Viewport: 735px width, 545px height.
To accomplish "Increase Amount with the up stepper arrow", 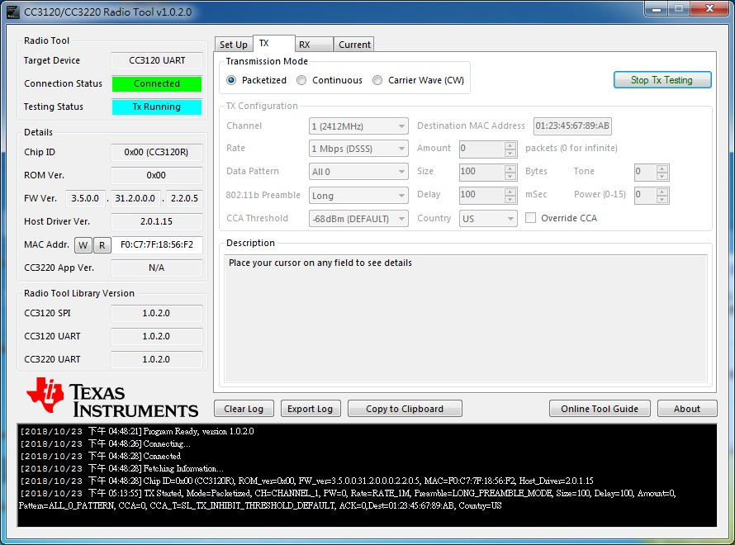I will pos(510,145).
